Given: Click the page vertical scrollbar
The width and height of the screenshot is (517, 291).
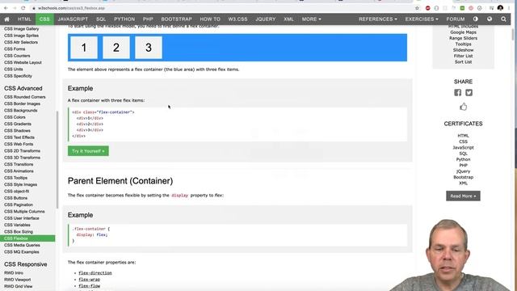Looking at the screenshot, I should click(x=513, y=34).
